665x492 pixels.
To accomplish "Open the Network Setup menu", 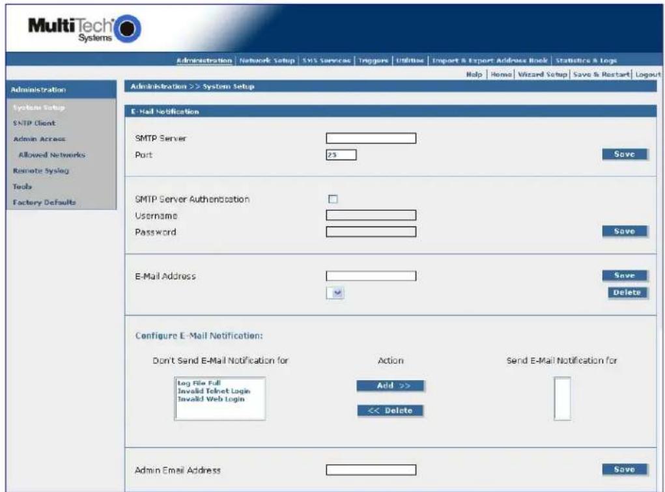I will pos(267,61).
